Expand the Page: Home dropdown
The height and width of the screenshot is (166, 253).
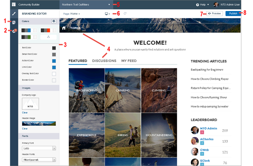[72, 14]
